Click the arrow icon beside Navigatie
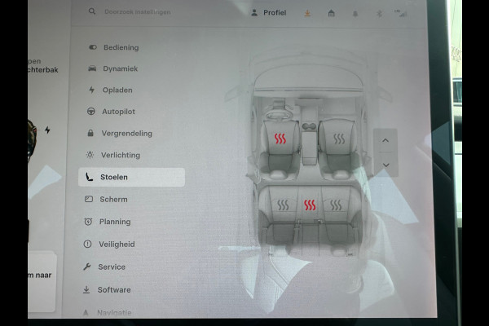Screen dimensions: 489x326 click(86, 312)
